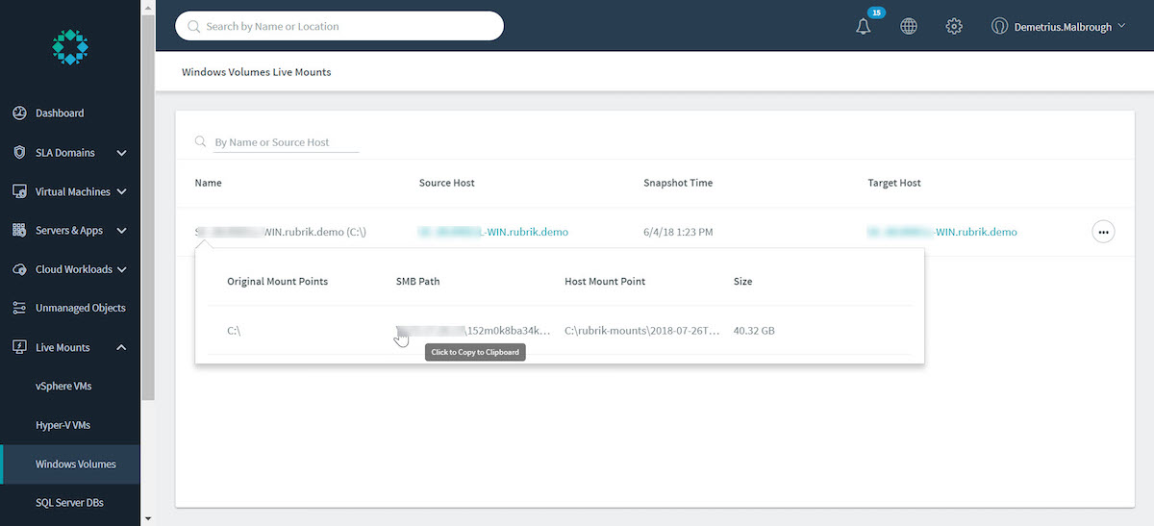Click snapshot time 6/4/18 1:23 PM
This screenshot has height=526, width=1154.
(678, 232)
